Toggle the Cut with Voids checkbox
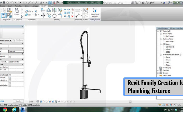Viewport: 183px width, 113px height. click(10, 80)
